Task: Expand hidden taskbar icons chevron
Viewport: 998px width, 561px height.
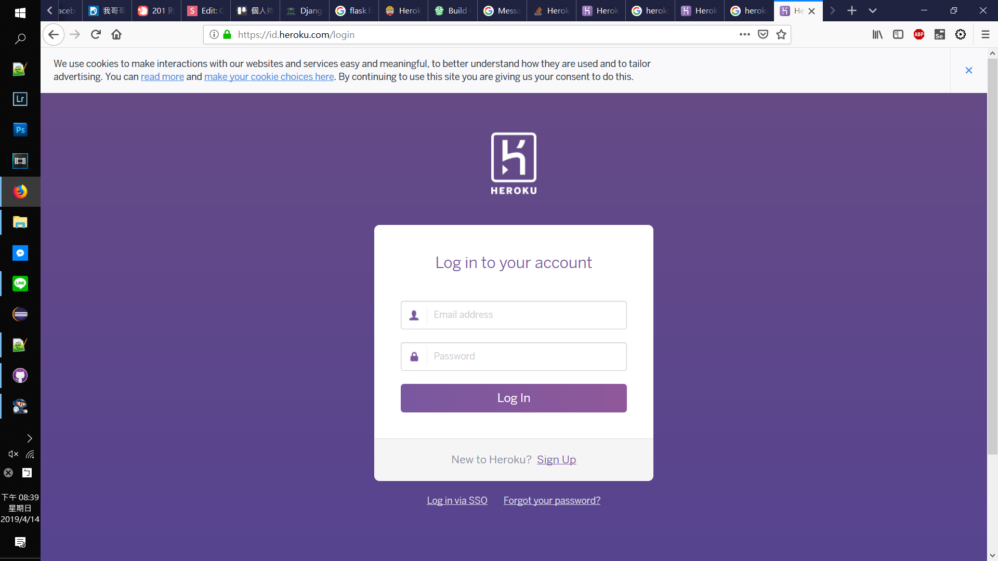Action: pos(29,438)
